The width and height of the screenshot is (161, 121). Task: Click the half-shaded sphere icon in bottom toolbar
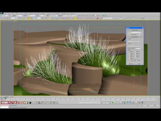pyautogui.click(x=28, y=103)
